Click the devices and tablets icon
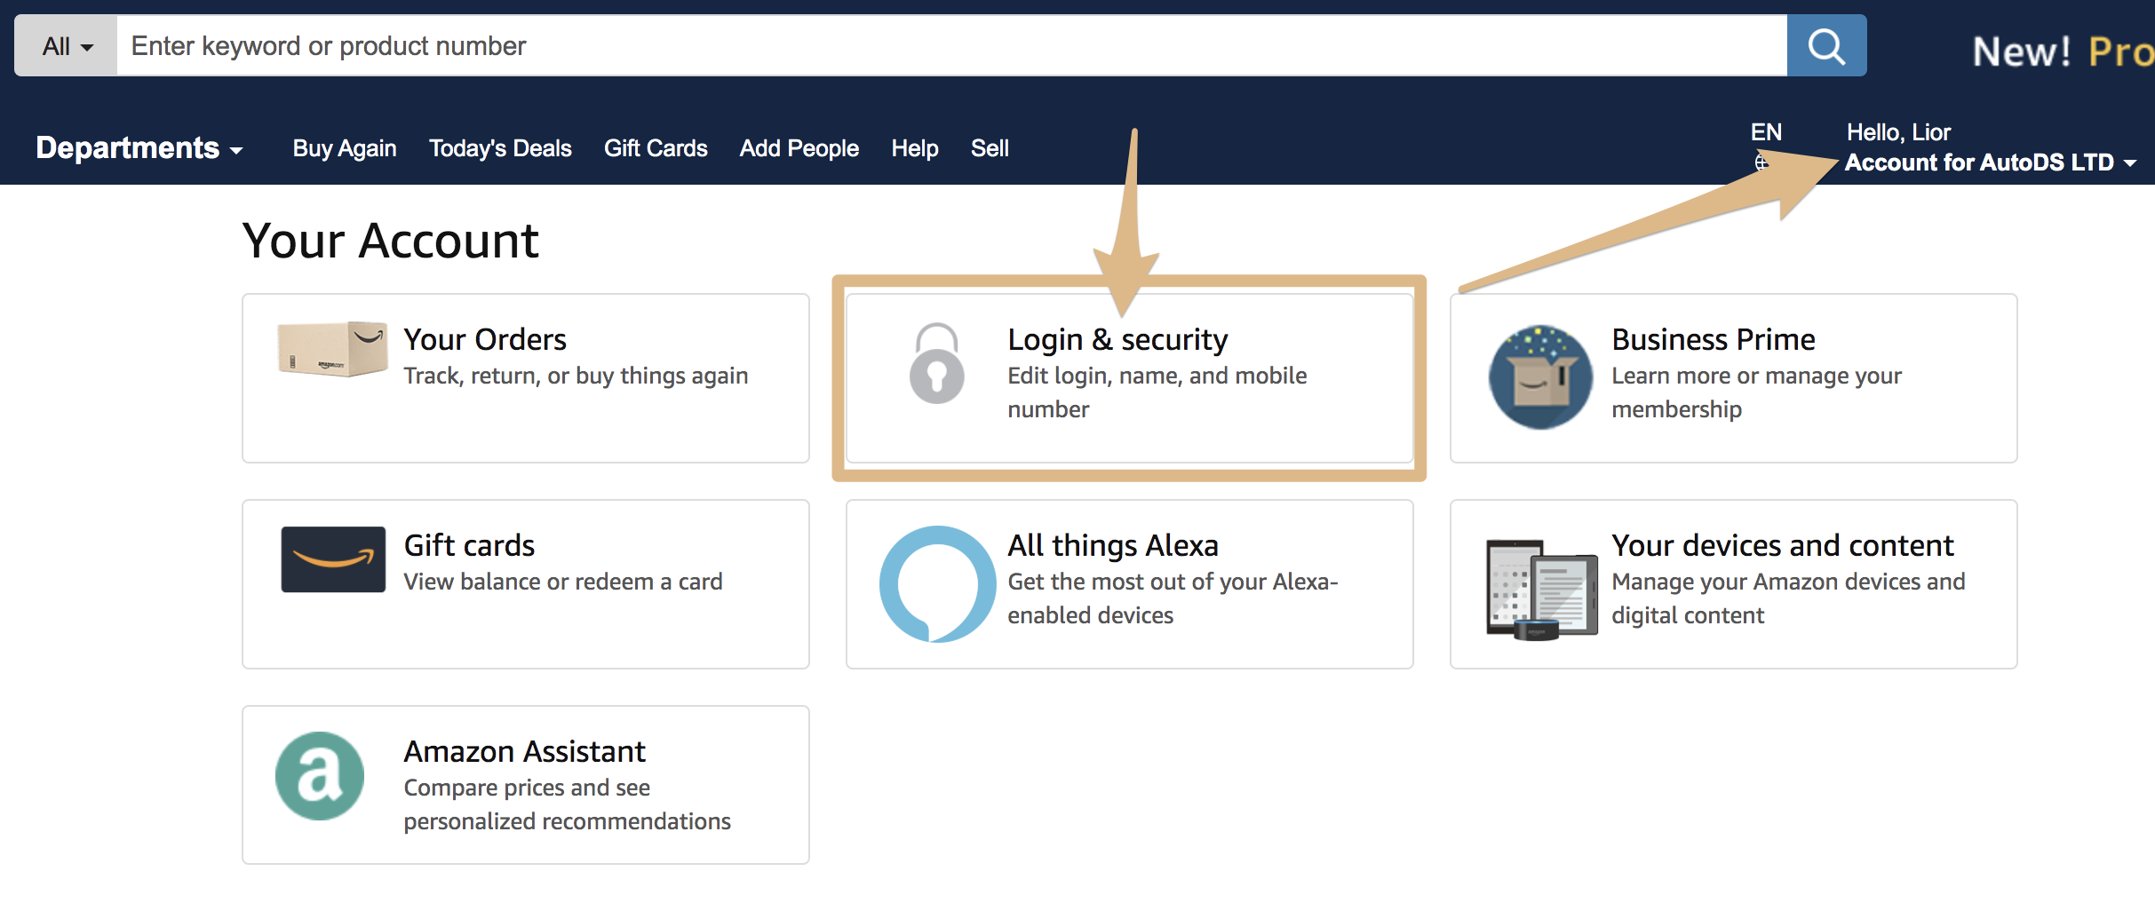The width and height of the screenshot is (2155, 911). tap(1541, 589)
